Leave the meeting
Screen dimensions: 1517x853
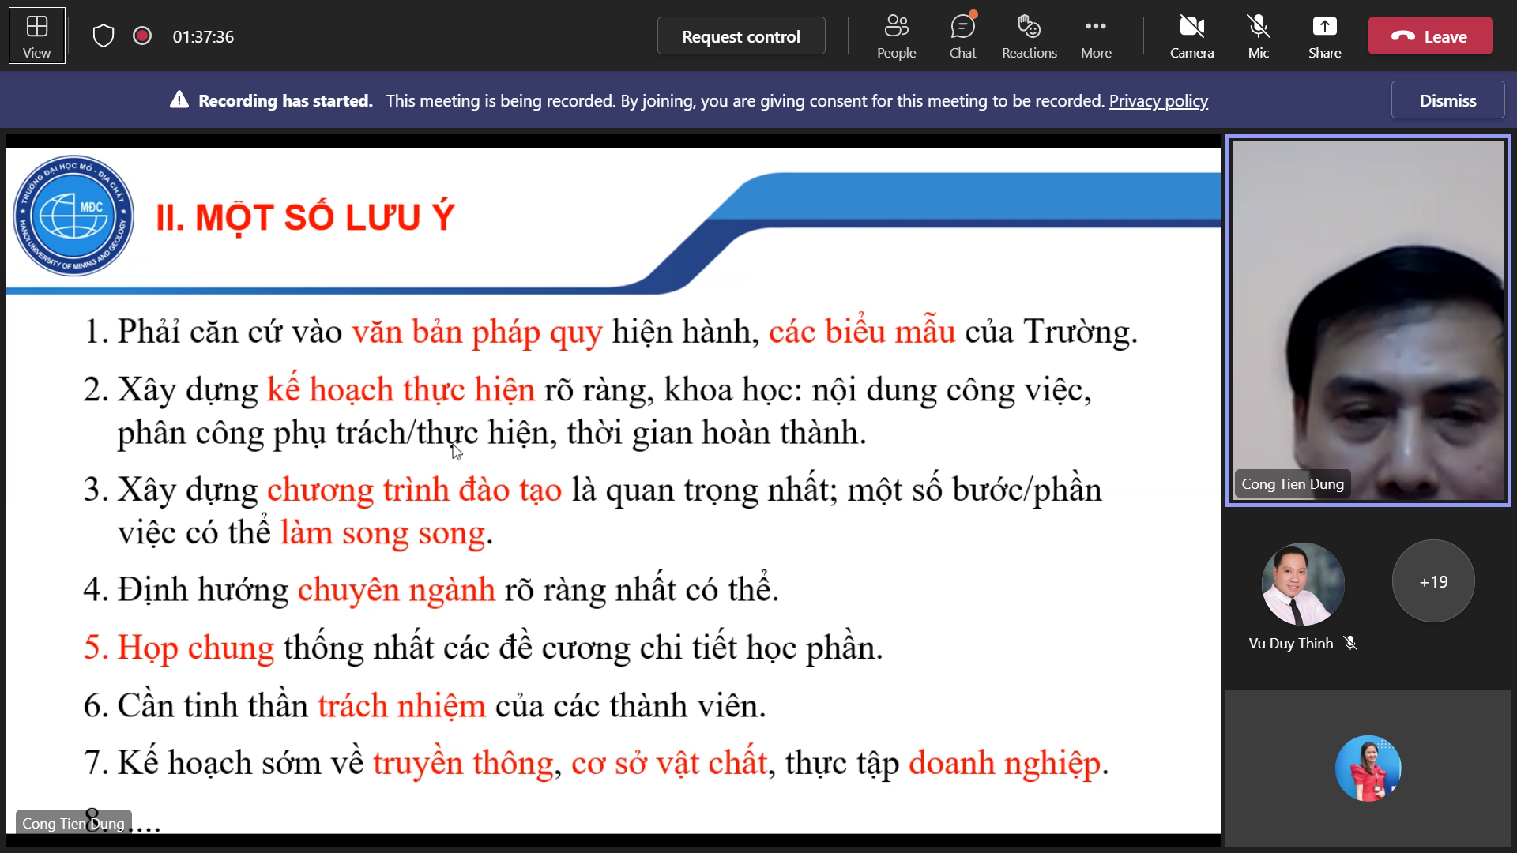[x=1430, y=36]
